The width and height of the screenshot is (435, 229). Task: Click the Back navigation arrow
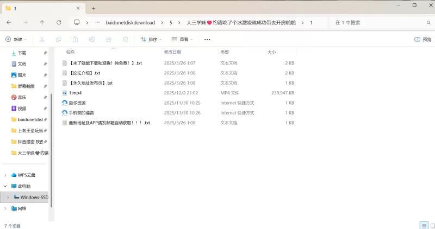[x=9, y=22]
